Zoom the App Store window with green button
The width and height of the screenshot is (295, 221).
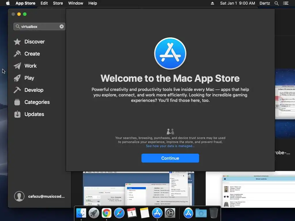[x=25, y=14]
